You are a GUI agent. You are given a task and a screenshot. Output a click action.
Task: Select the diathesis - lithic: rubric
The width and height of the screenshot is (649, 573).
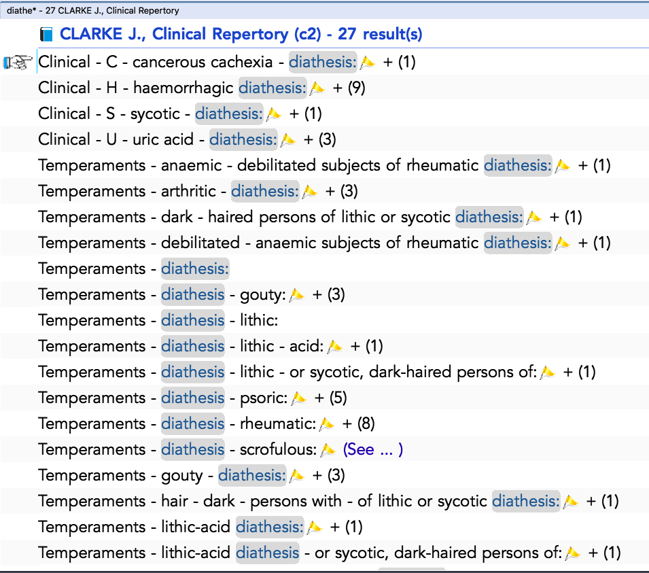coord(158,320)
